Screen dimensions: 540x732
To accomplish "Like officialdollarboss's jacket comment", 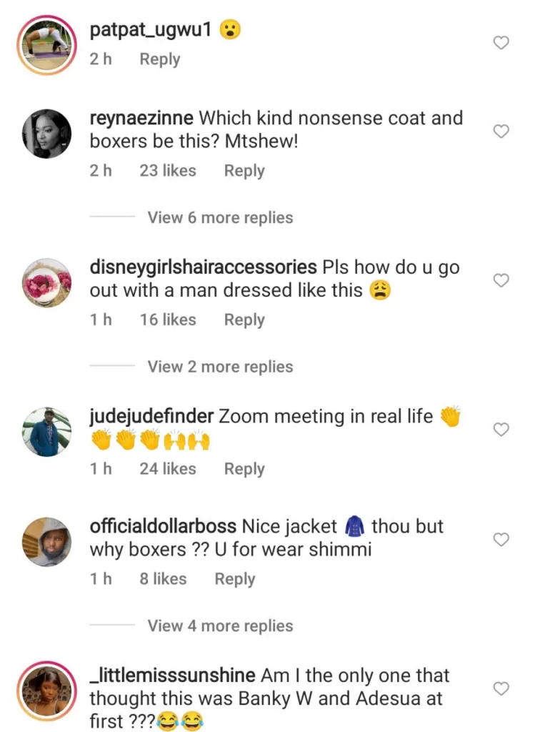I will [501, 540].
